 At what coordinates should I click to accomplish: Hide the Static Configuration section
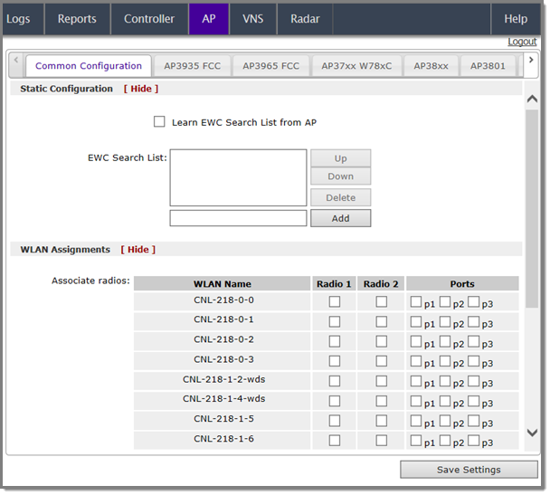click(140, 89)
